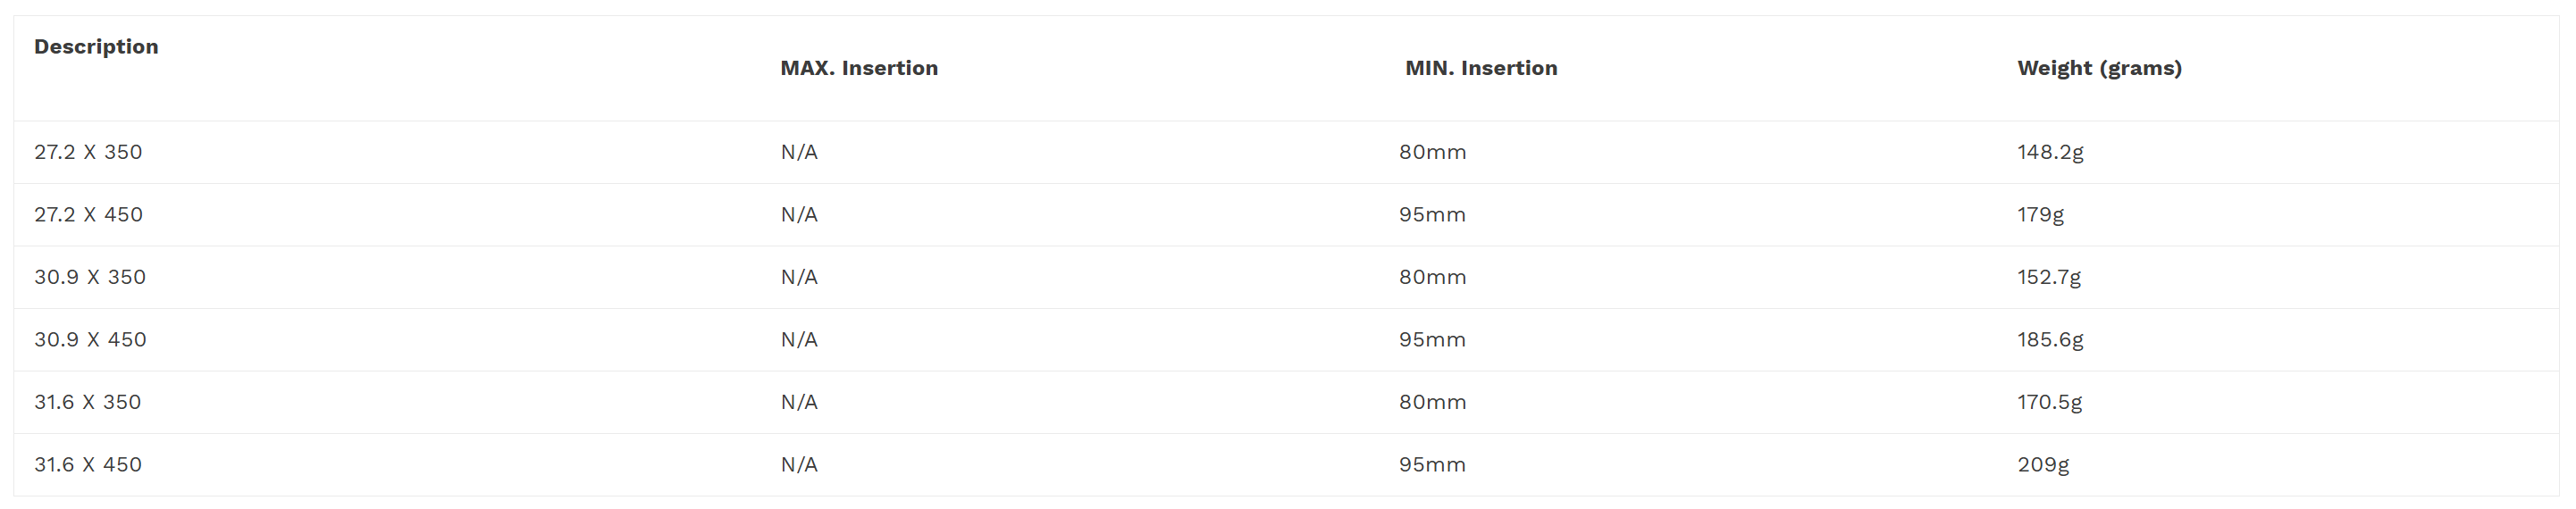Screen dimensions: 2576x509
Task: Click the 179g weight value
Action: click(x=2040, y=215)
